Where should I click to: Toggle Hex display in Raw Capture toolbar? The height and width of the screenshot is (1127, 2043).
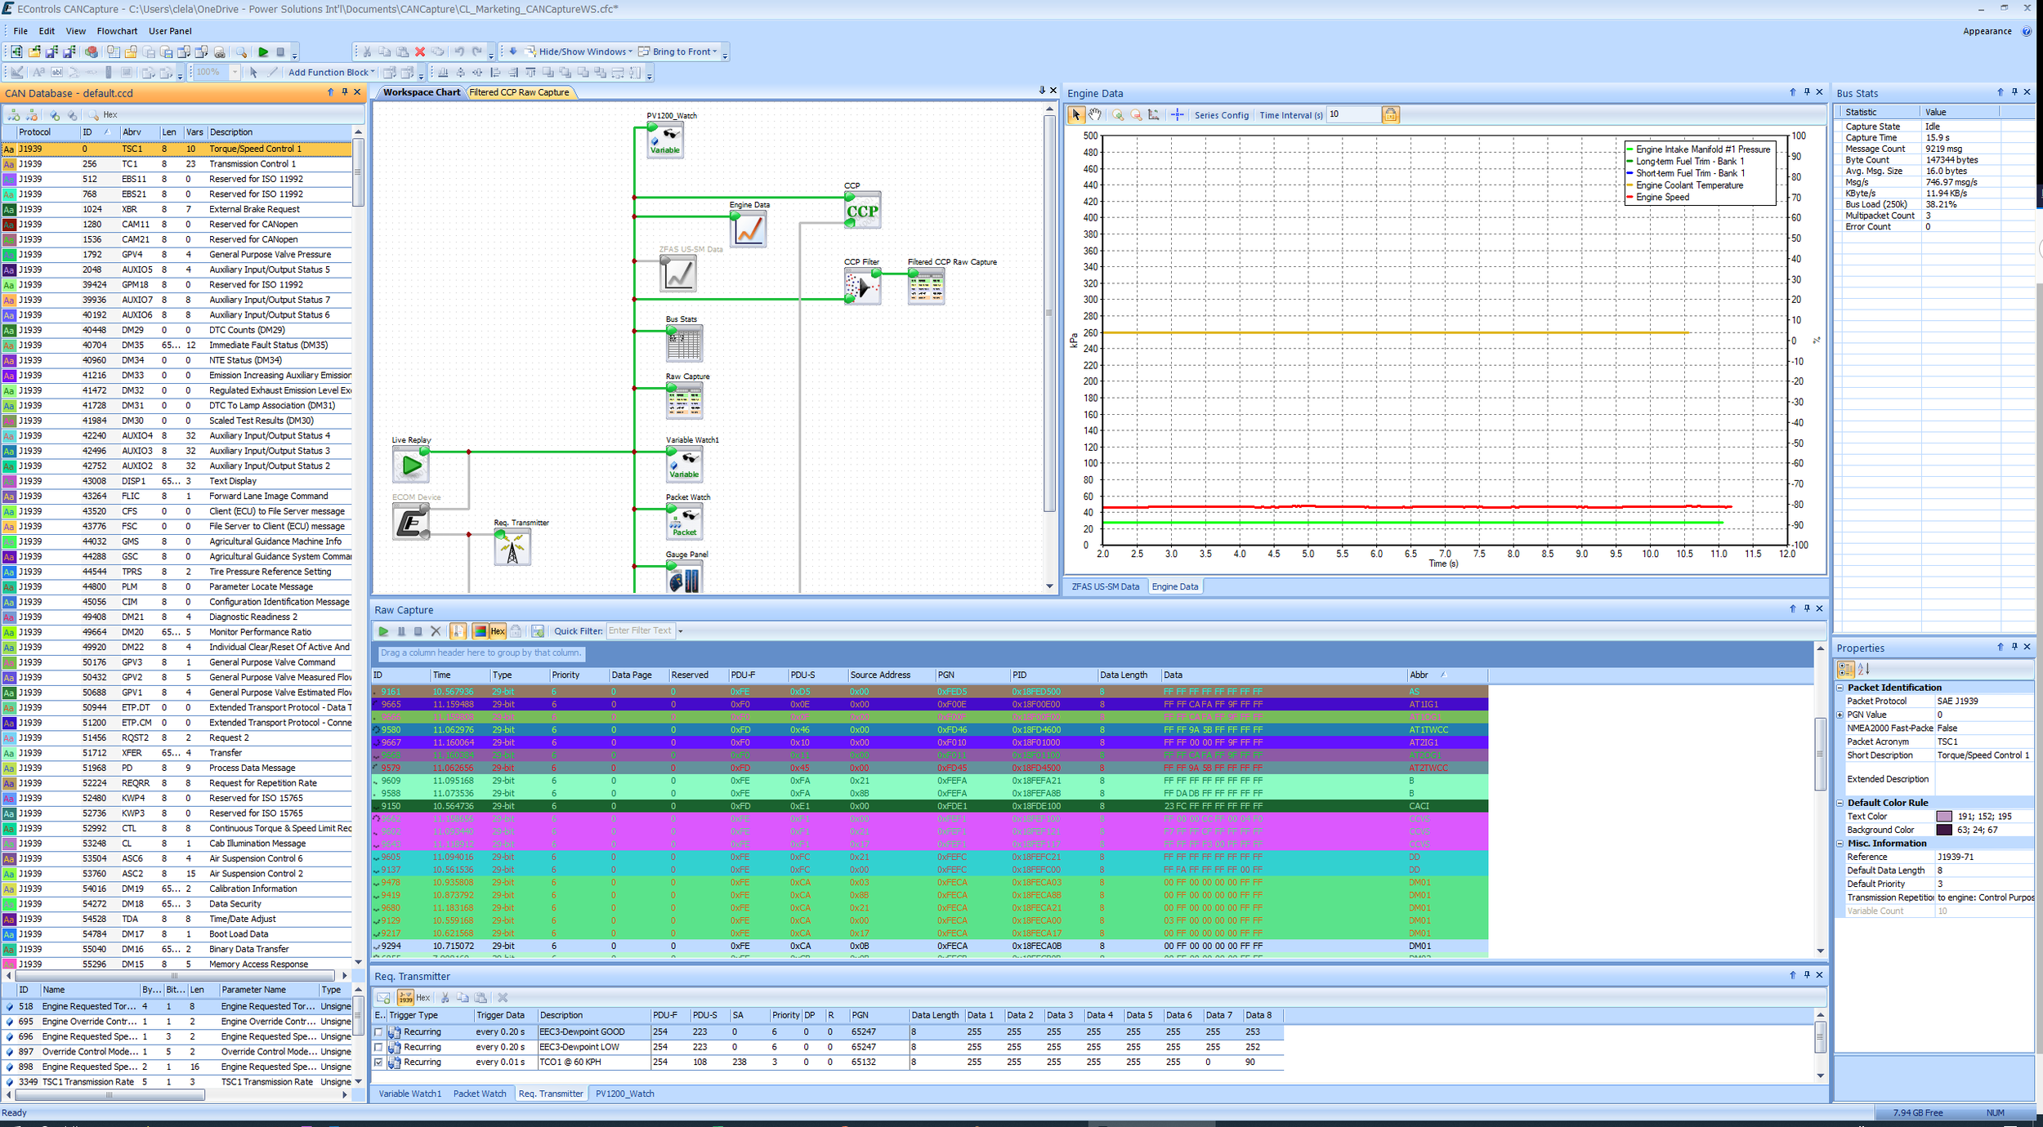[498, 631]
